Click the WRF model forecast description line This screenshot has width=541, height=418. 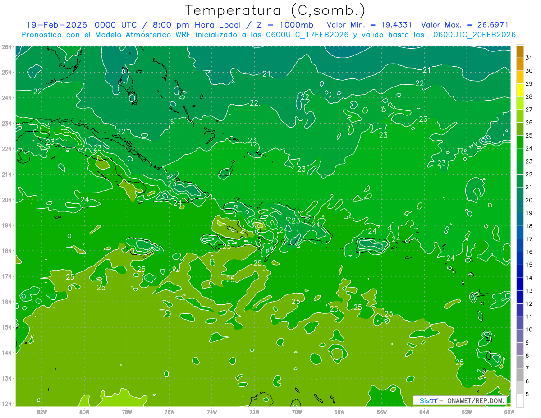tap(269, 35)
